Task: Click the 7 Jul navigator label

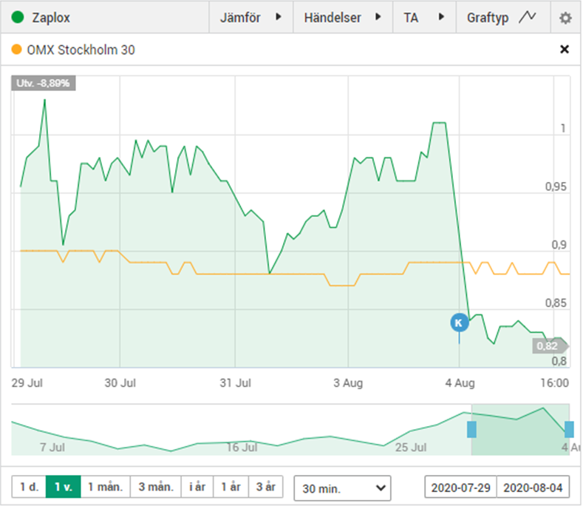Action: [52, 447]
